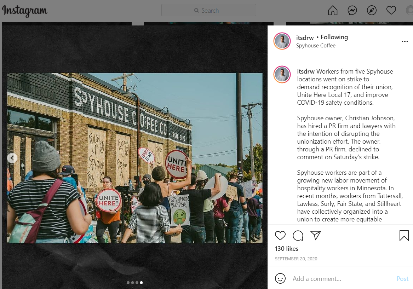413x289 pixels.
Task: Like the post with the heart icon
Action: coord(280,236)
